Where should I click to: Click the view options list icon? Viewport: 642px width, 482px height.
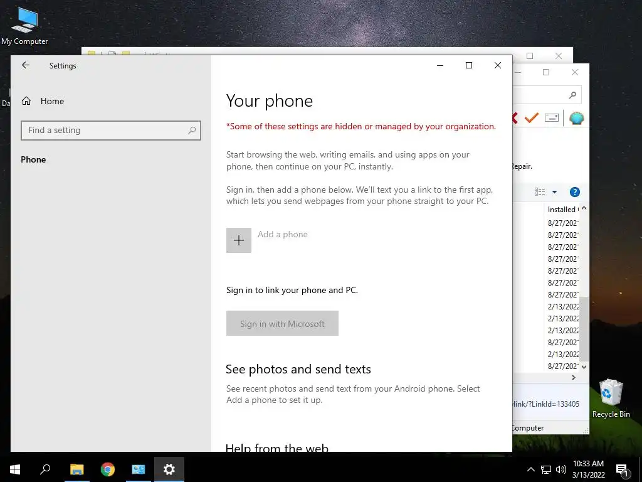(x=540, y=192)
